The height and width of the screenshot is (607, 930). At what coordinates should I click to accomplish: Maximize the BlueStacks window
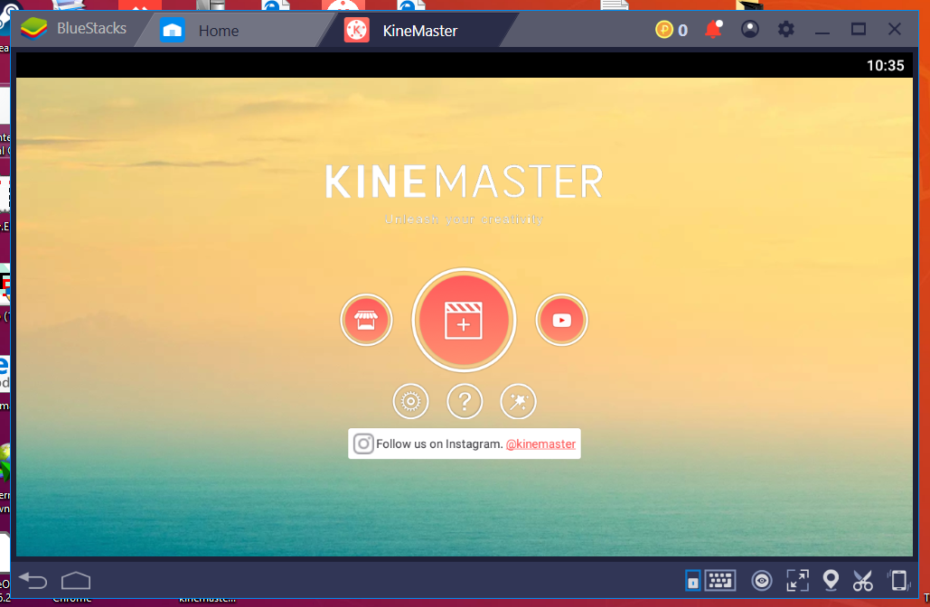coord(859,29)
